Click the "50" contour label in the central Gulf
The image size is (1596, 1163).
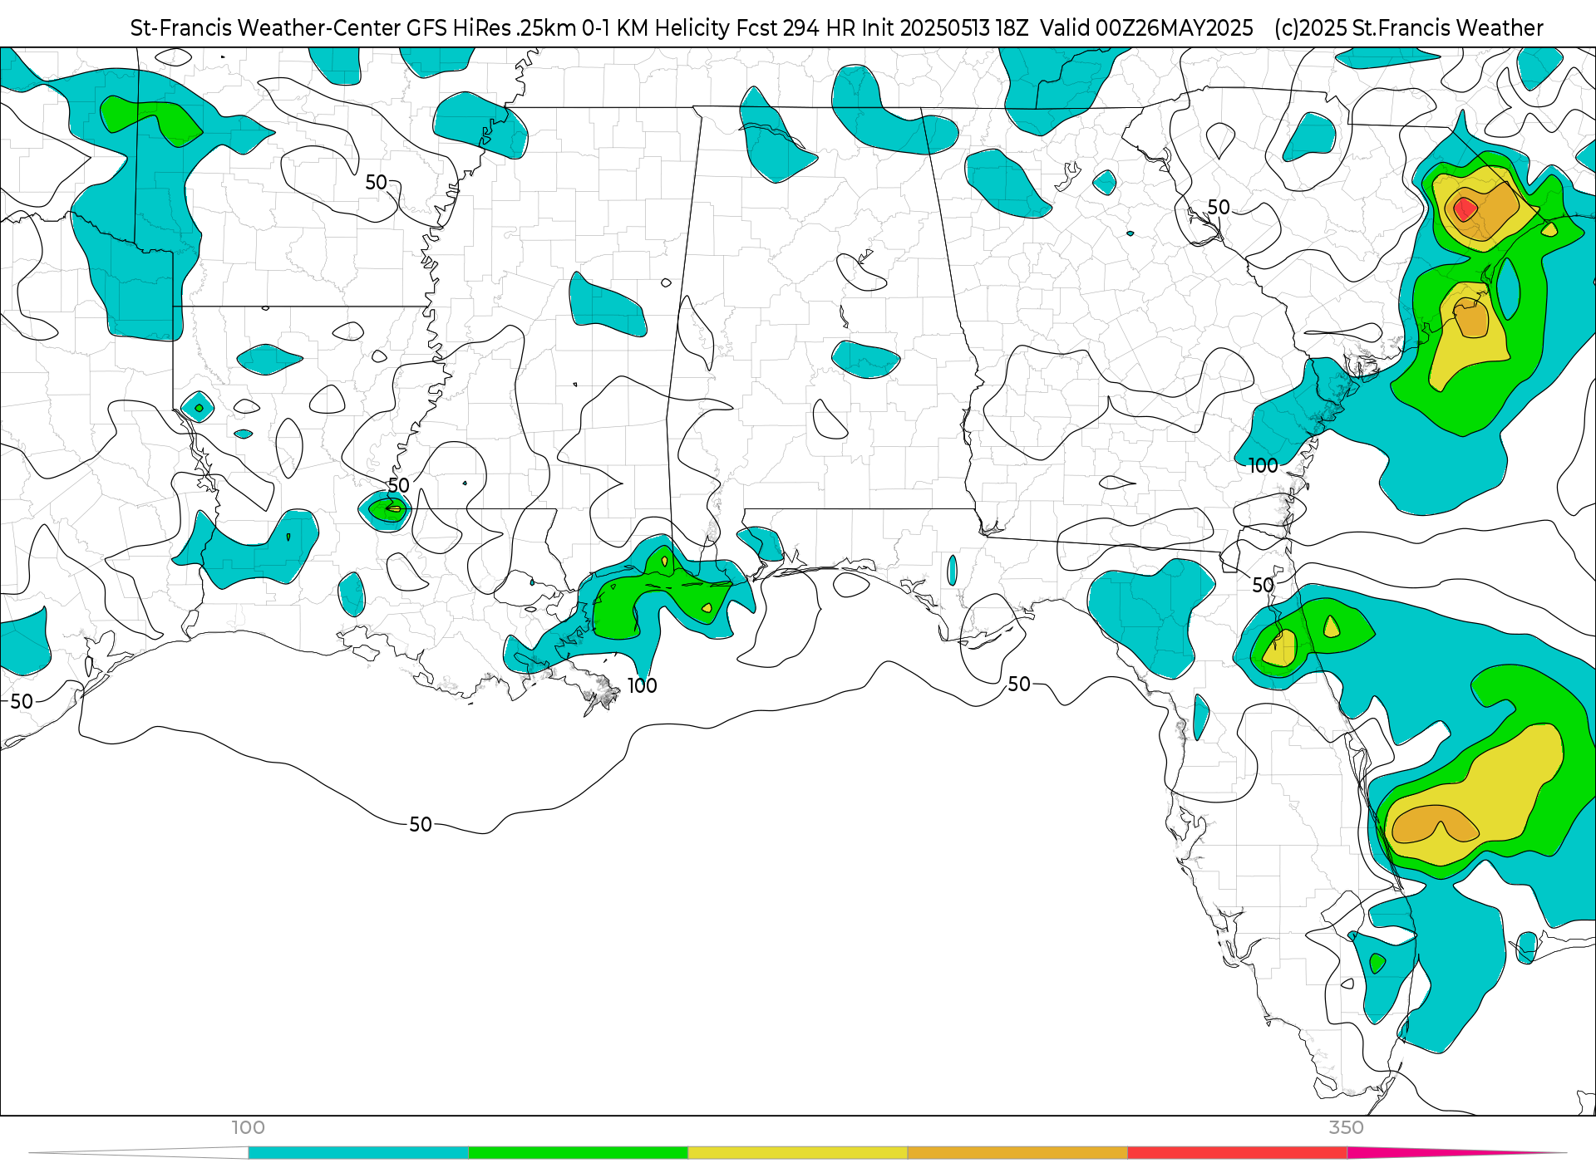(x=421, y=824)
